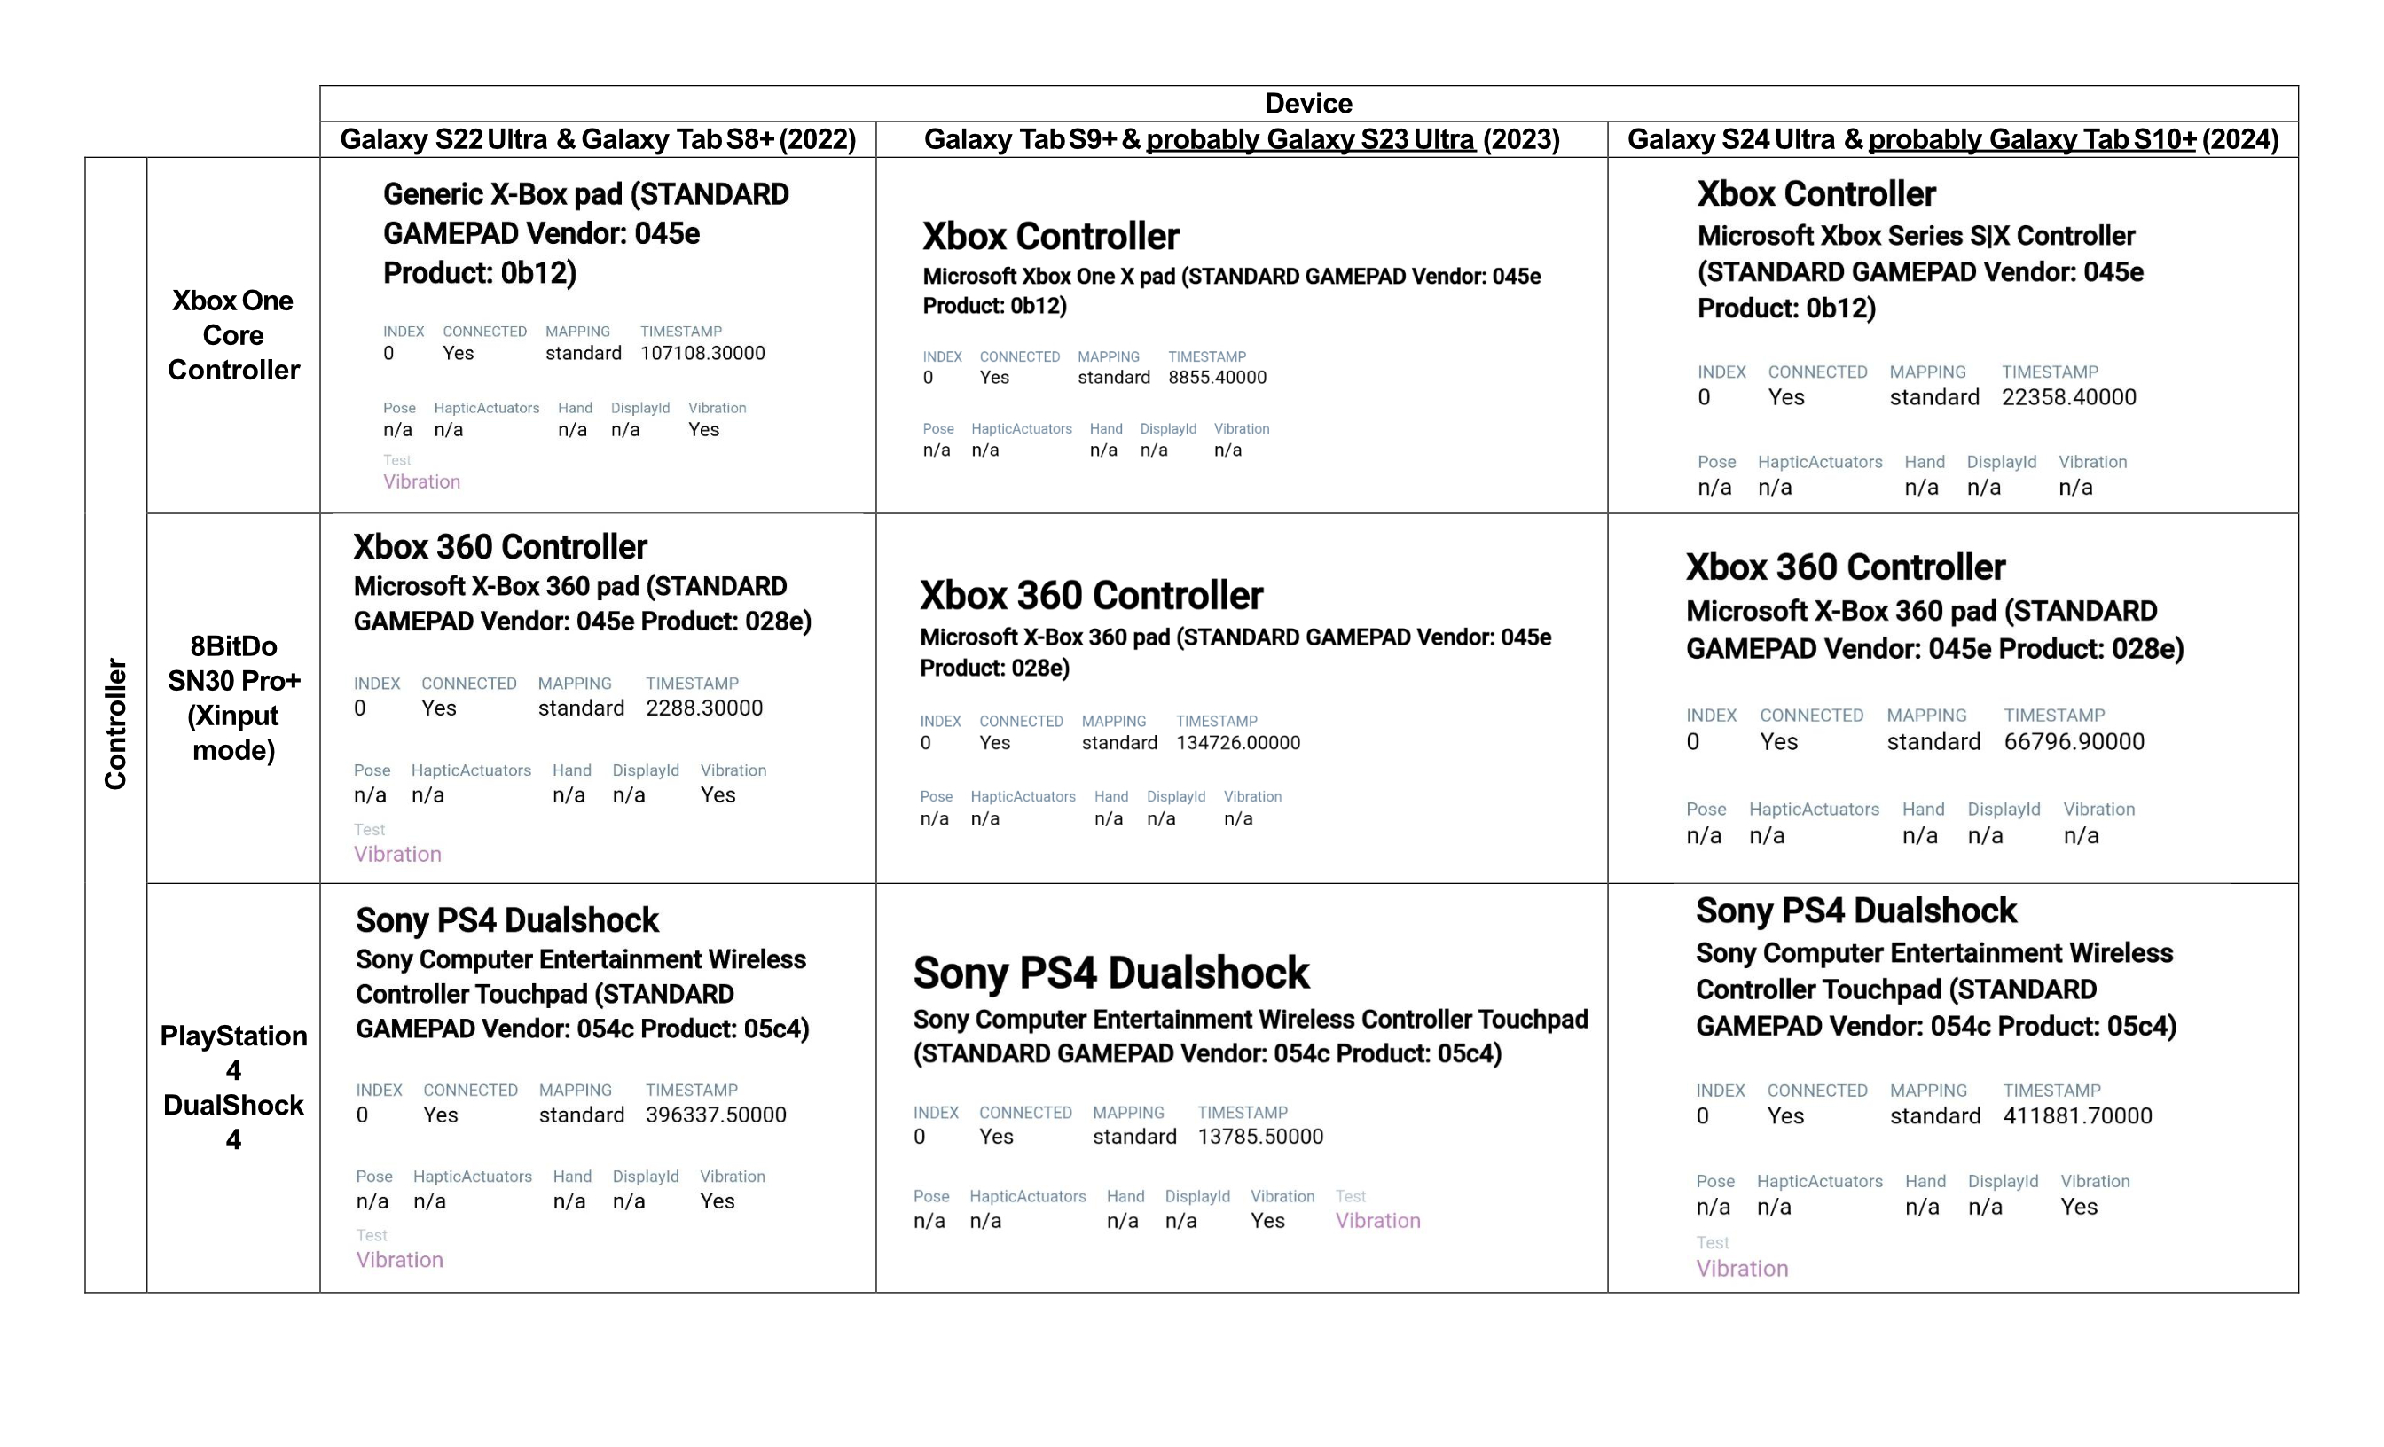Image resolution: width=2384 pixels, height=1447 pixels.
Task: Click timestamp value 13785.50000
Action: [x=1260, y=1137]
